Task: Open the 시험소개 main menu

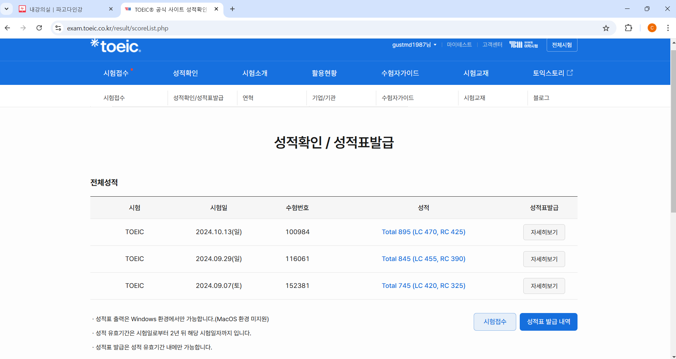Action: click(255, 73)
